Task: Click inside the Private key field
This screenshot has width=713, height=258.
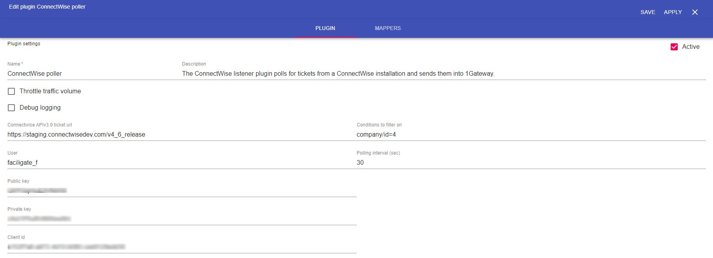Action: click(x=180, y=219)
